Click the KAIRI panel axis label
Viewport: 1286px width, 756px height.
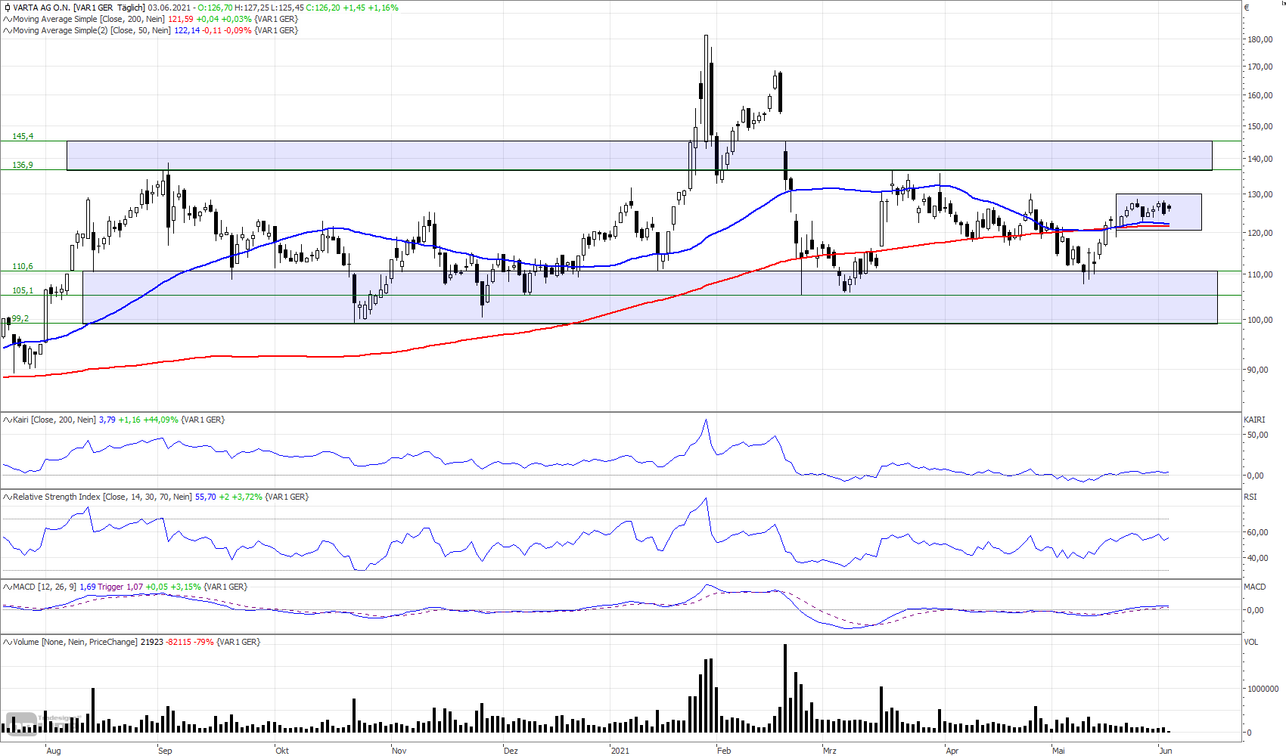pyautogui.click(x=1254, y=420)
